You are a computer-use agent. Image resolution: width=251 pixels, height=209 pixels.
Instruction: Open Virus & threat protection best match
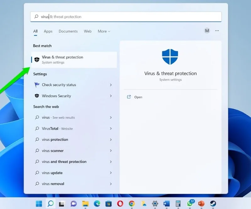pos(74,60)
